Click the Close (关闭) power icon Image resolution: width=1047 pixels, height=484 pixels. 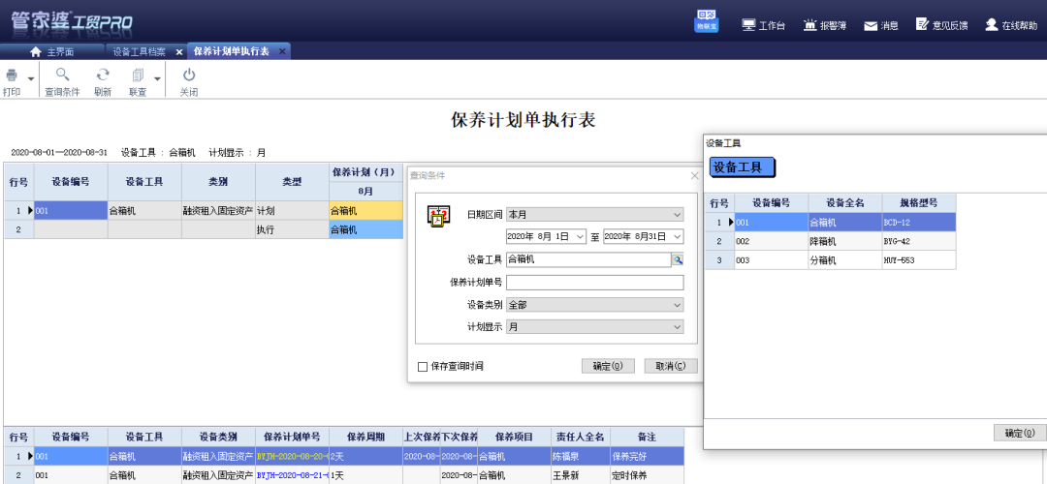coord(189,76)
